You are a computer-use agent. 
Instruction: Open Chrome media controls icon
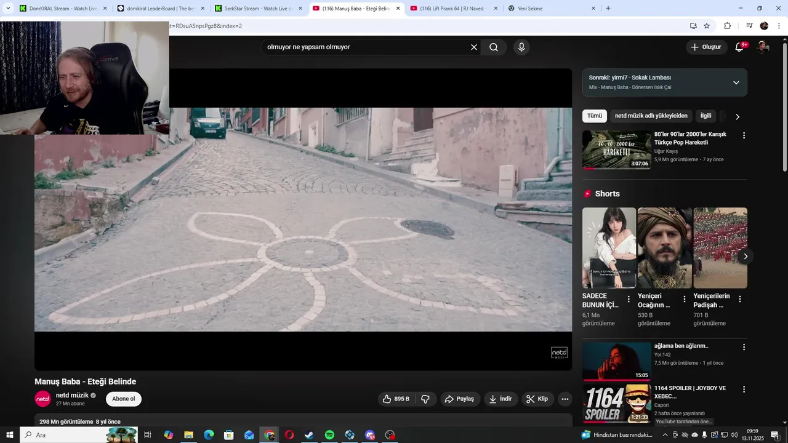click(749, 26)
